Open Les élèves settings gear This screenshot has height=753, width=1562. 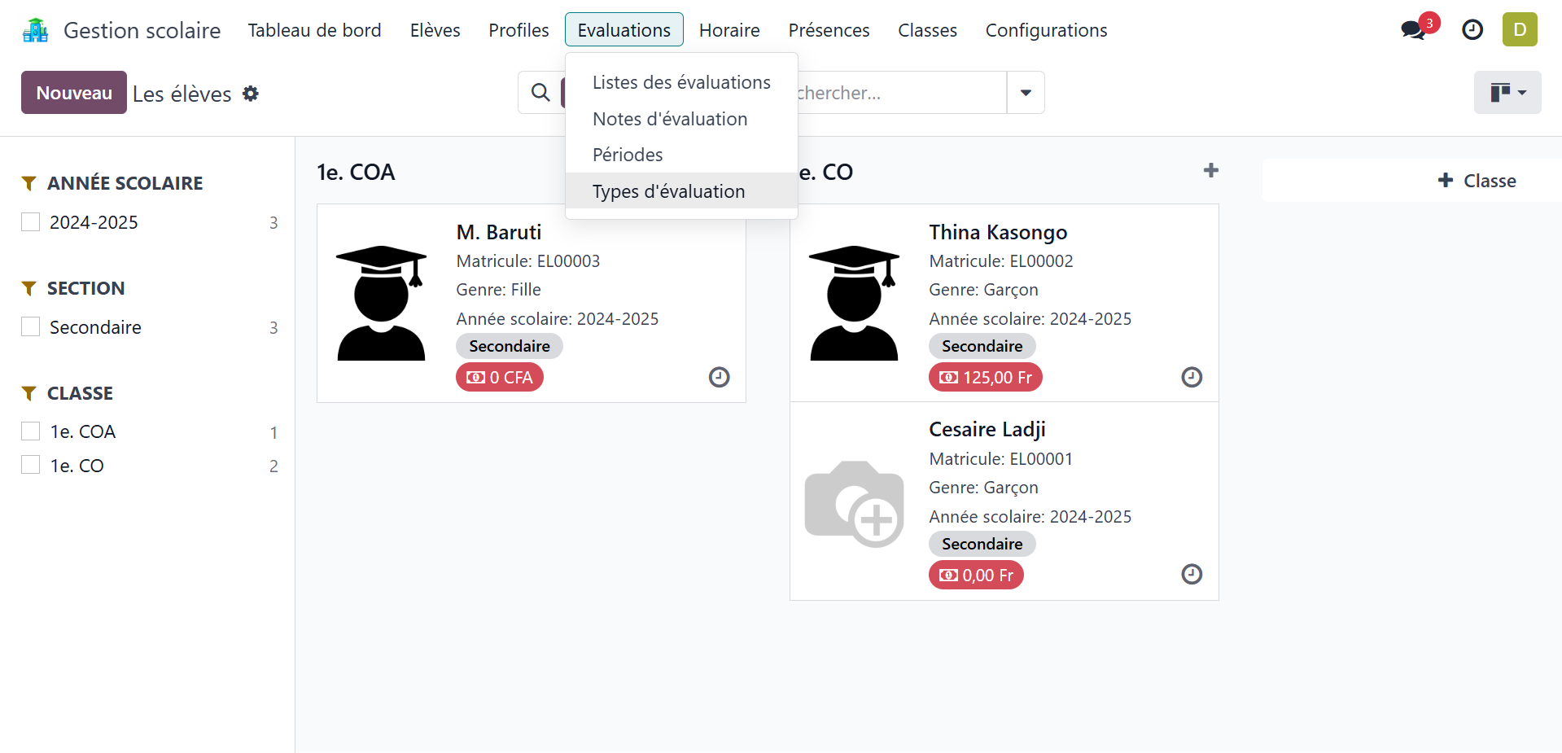pos(251,94)
